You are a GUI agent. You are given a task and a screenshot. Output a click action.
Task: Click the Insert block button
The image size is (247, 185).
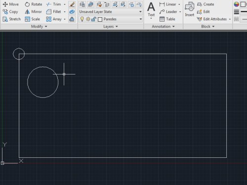point(190,9)
